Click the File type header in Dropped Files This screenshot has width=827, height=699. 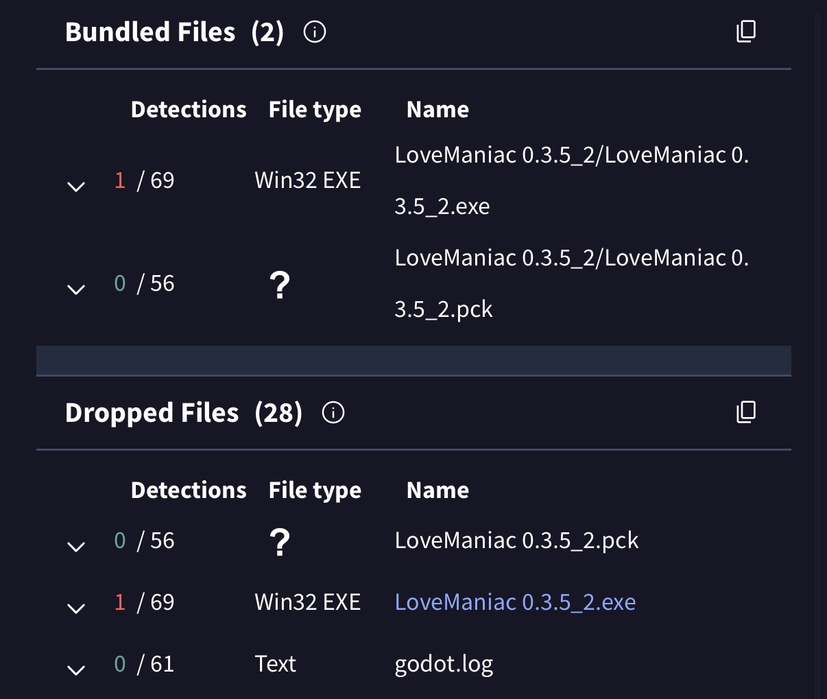pyautogui.click(x=315, y=490)
